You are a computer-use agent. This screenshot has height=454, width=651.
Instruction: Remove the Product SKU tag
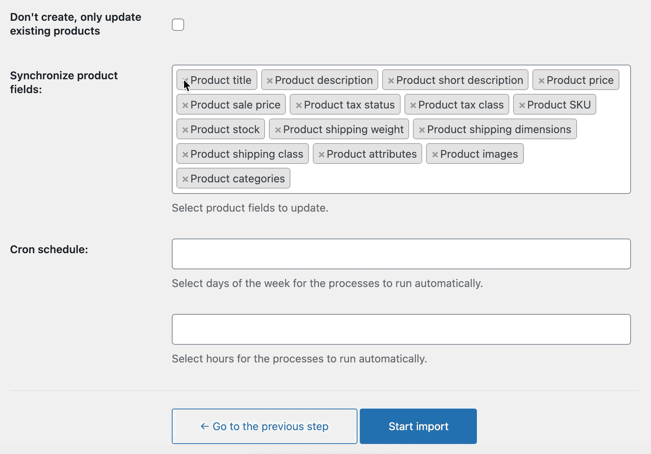(x=522, y=105)
